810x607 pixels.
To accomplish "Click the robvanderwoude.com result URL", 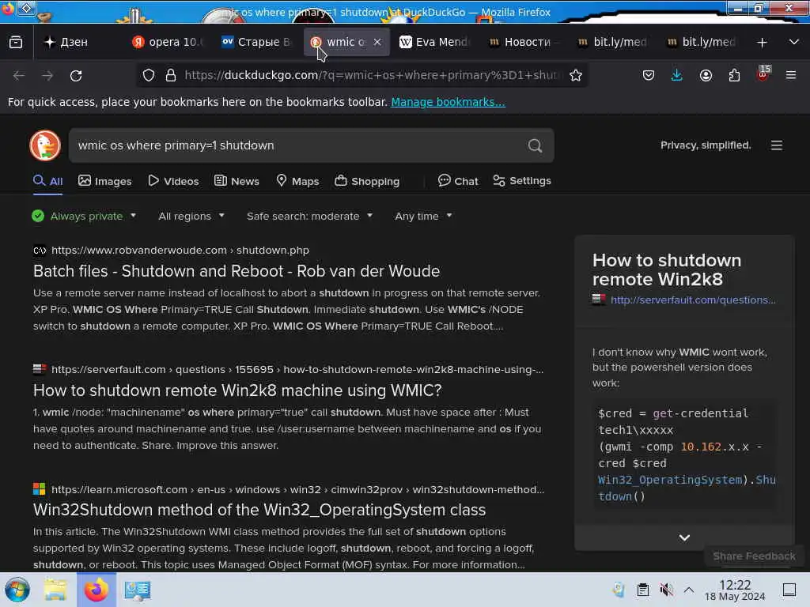I will coord(180,251).
